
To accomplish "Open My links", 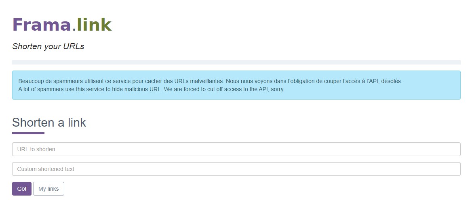I will point(48,189).
